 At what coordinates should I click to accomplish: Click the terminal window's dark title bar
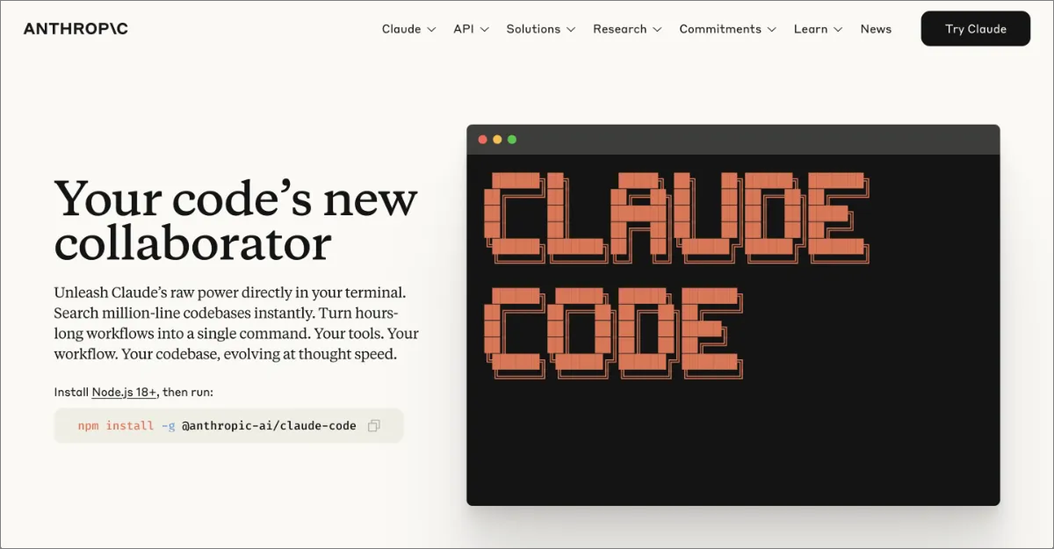pyautogui.click(x=747, y=140)
